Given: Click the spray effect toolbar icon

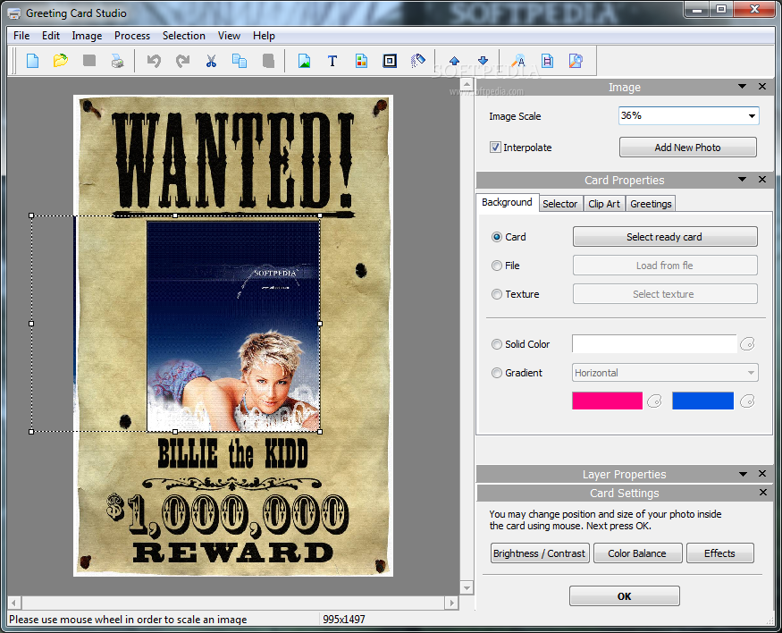Looking at the screenshot, I should pyautogui.click(x=418, y=61).
